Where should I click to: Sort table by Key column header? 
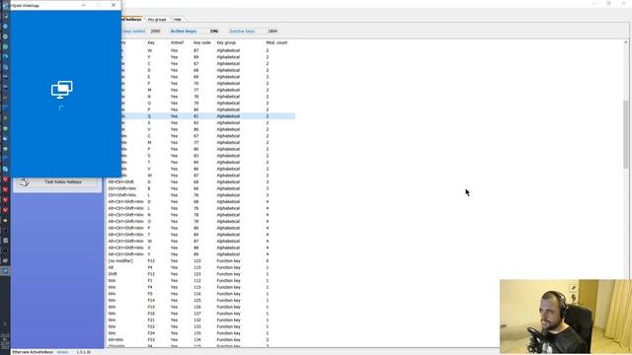pos(151,42)
